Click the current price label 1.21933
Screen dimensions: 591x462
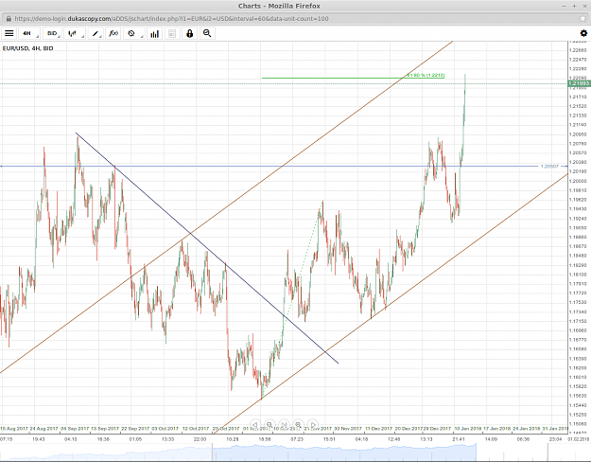[579, 83]
